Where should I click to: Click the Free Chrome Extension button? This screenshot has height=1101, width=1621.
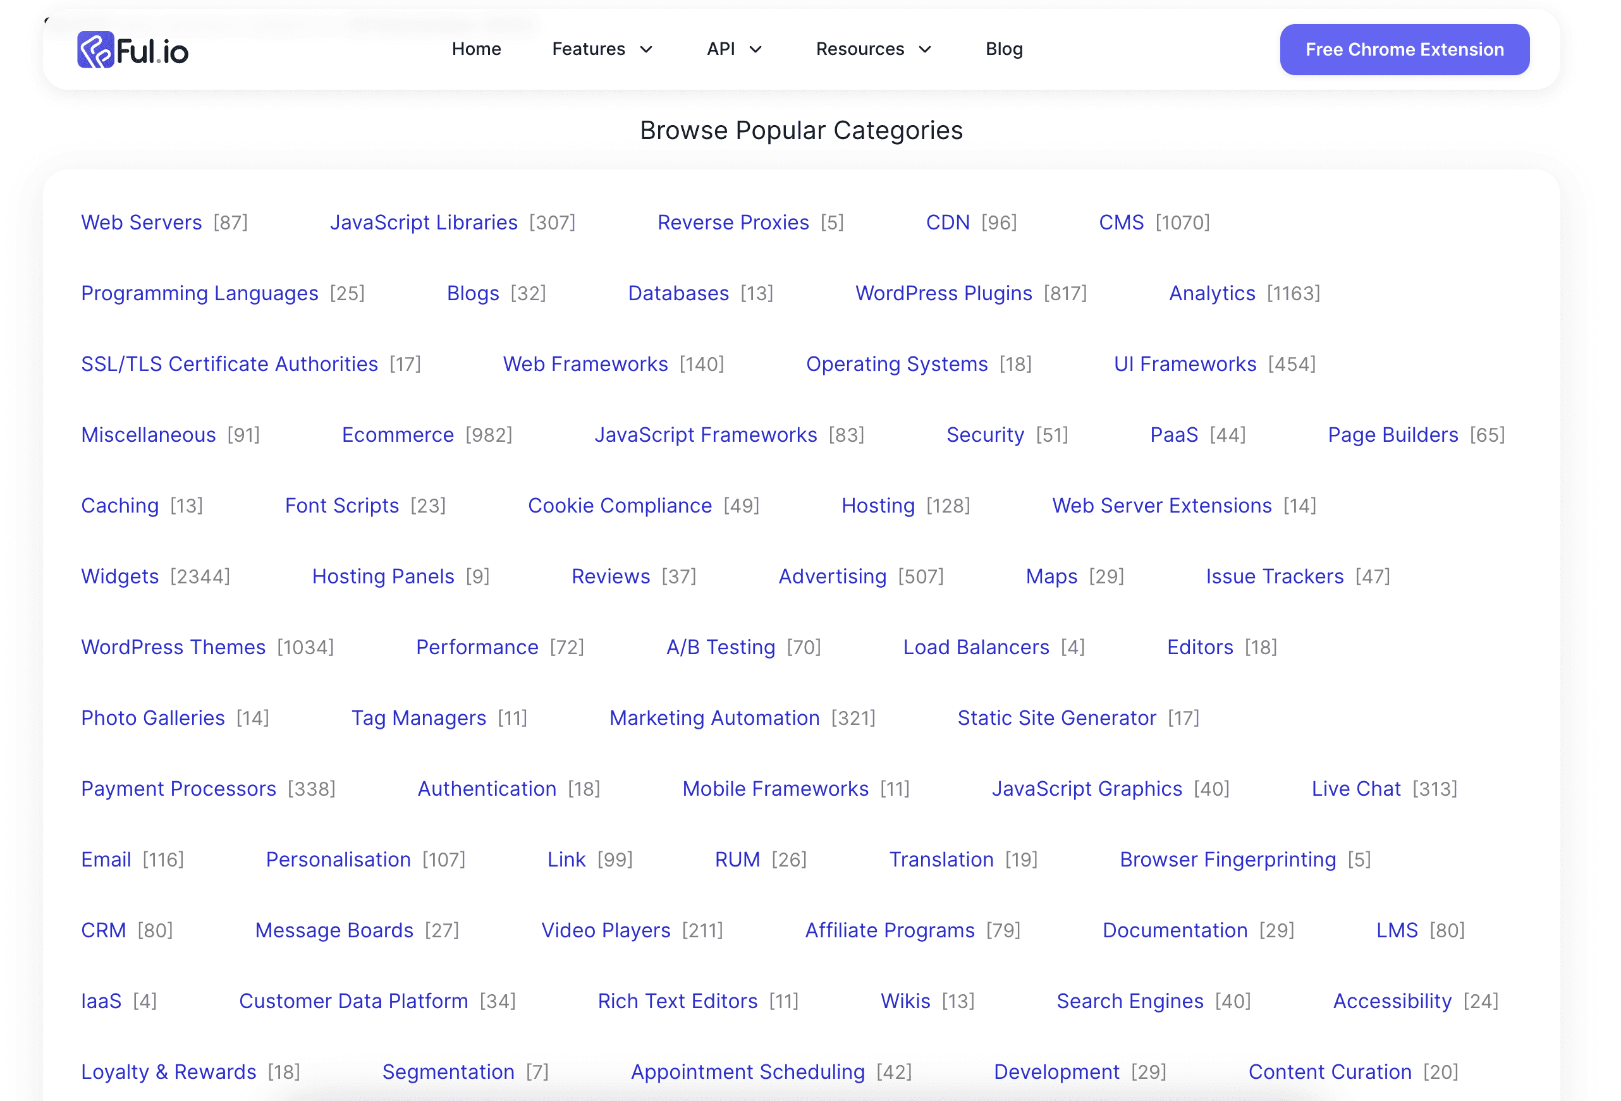pos(1404,49)
